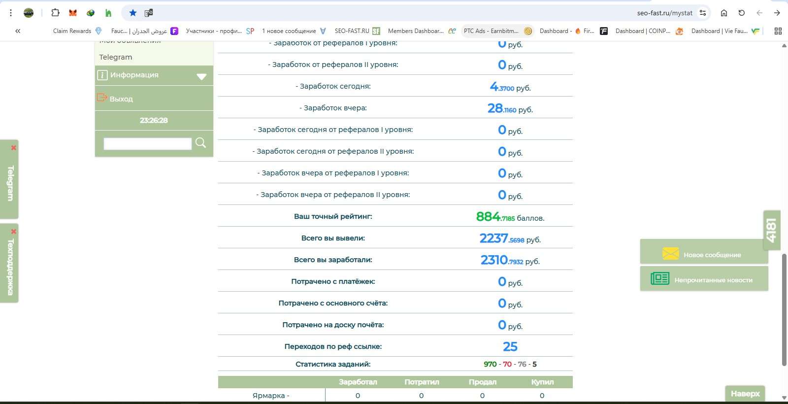Close the Telegram side tab with red X
Screen dimensions: 788x404
click(14, 148)
